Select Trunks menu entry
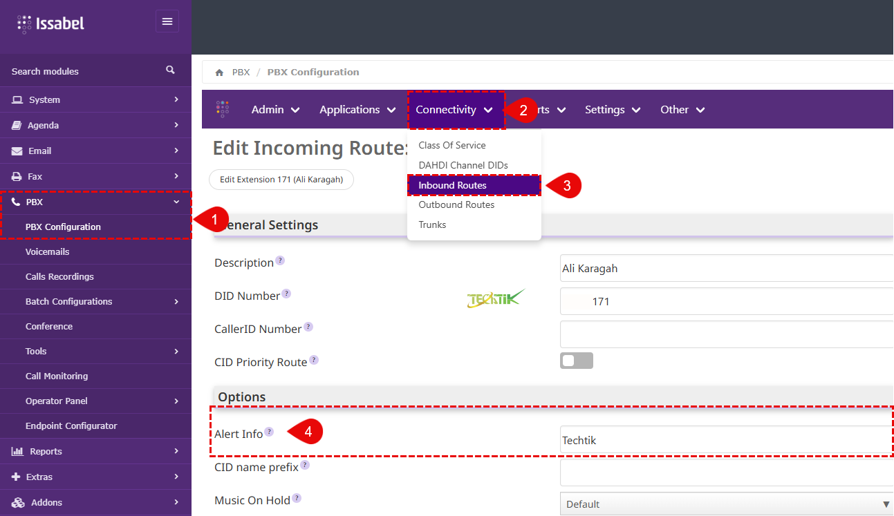 432,224
